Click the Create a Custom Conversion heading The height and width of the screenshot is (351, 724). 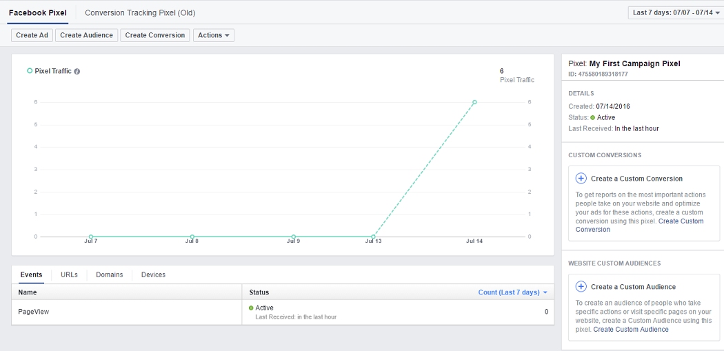(x=636, y=179)
